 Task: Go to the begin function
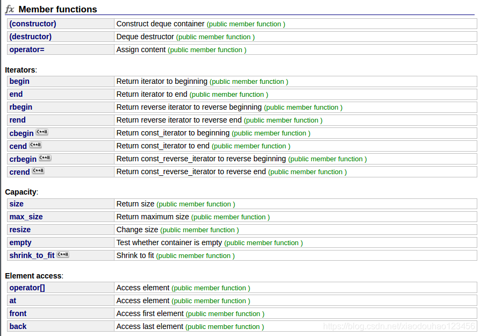(19, 82)
